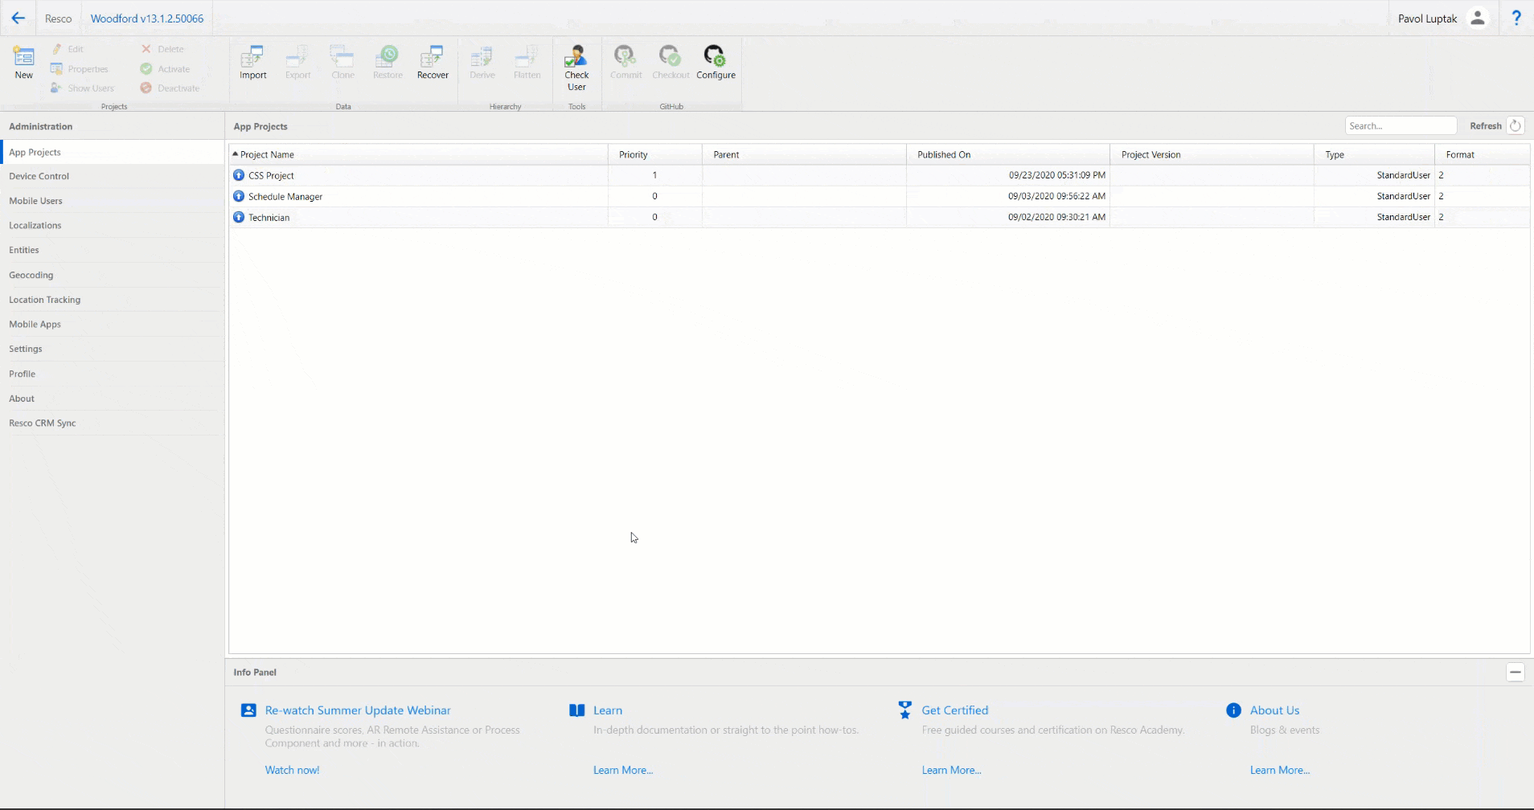This screenshot has width=1534, height=810.
Task: Open the Check User tool
Action: (x=576, y=67)
